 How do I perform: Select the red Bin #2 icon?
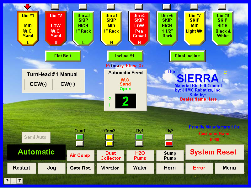click(x=56, y=28)
